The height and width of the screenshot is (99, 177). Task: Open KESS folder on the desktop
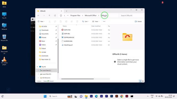point(4,4)
